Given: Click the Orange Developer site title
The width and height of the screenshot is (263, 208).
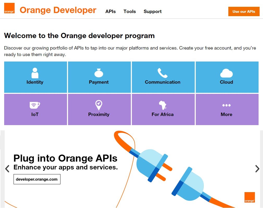Looking at the screenshot, I should point(58,10).
